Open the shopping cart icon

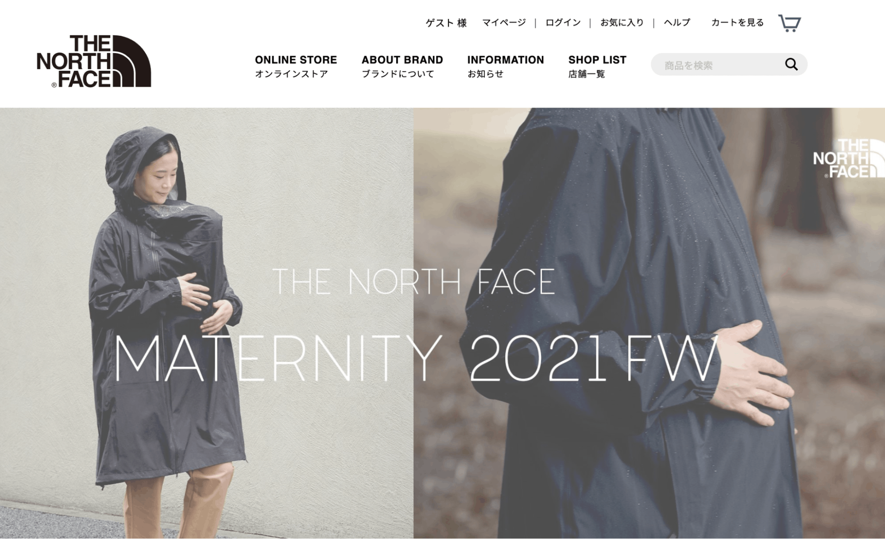click(790, 23)
